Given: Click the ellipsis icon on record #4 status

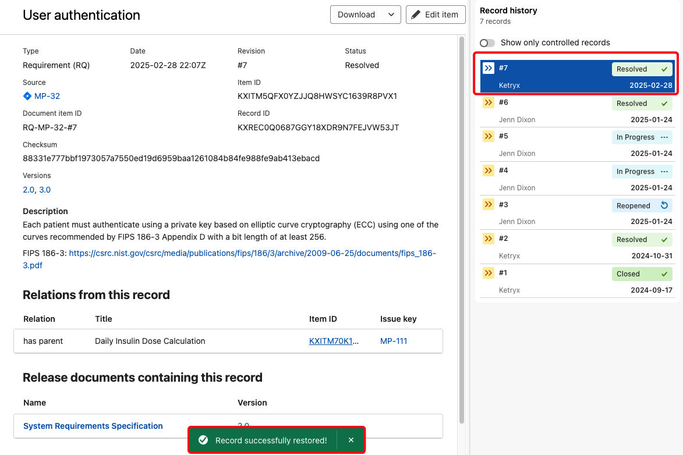Looking at the screenshot, I should click(x=664, y=172).
